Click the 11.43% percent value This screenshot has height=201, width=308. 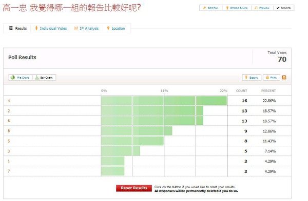tap(269, 141)
